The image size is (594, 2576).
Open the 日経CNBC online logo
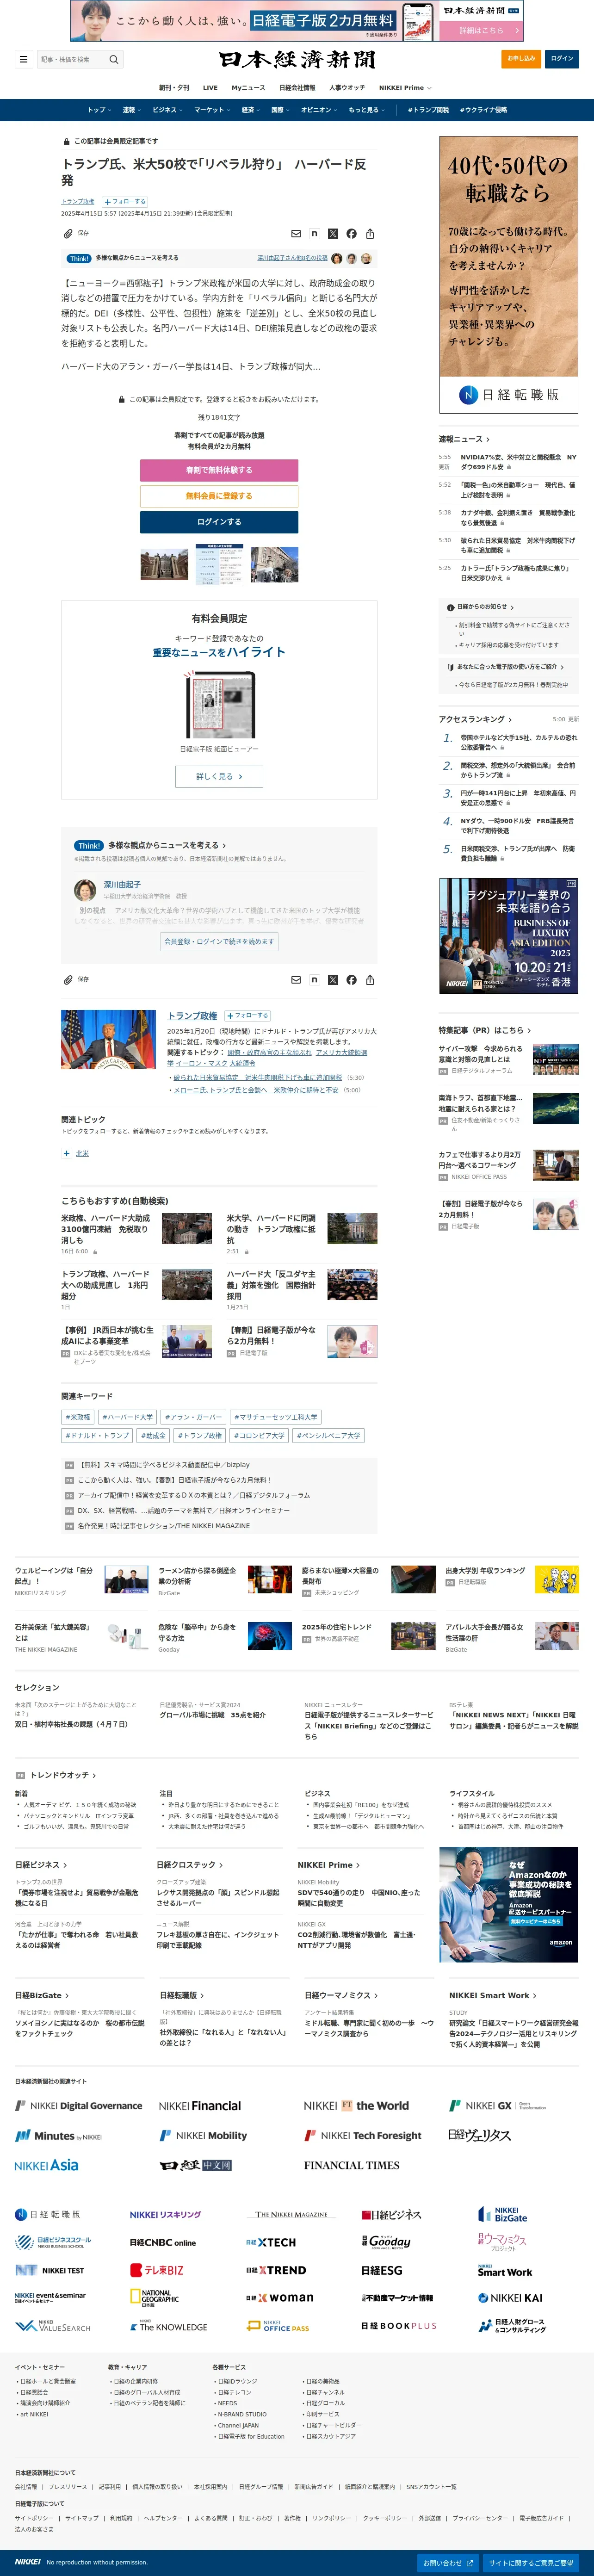[162, 2243]
